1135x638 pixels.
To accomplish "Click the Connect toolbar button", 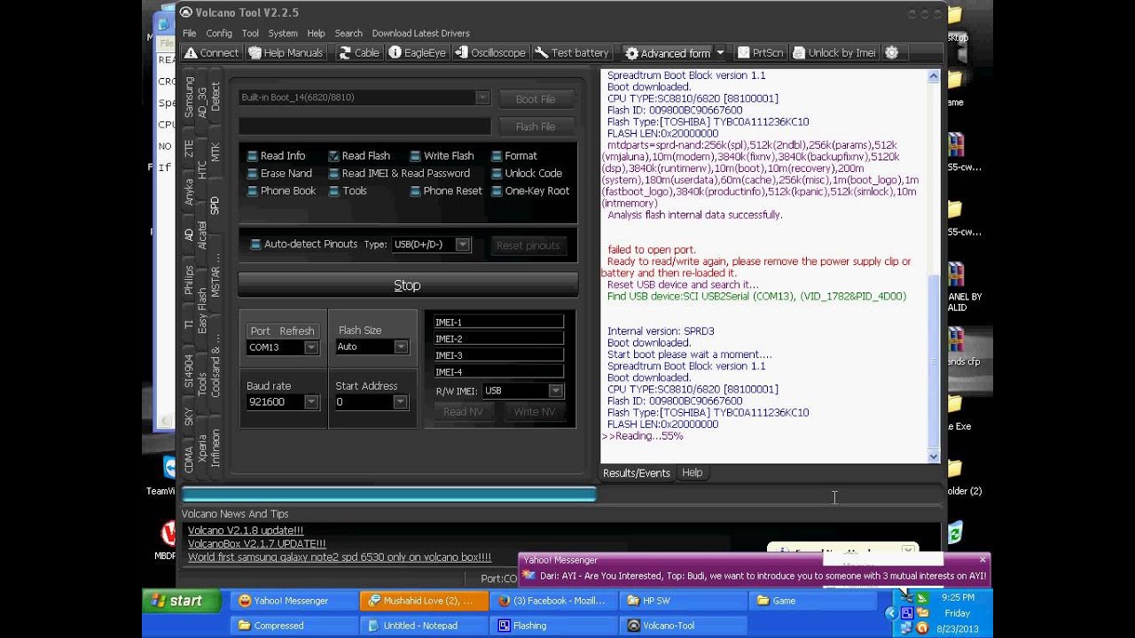I will click(x=211, y=53).
